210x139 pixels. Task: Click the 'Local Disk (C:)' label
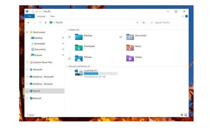coord(91,71)
